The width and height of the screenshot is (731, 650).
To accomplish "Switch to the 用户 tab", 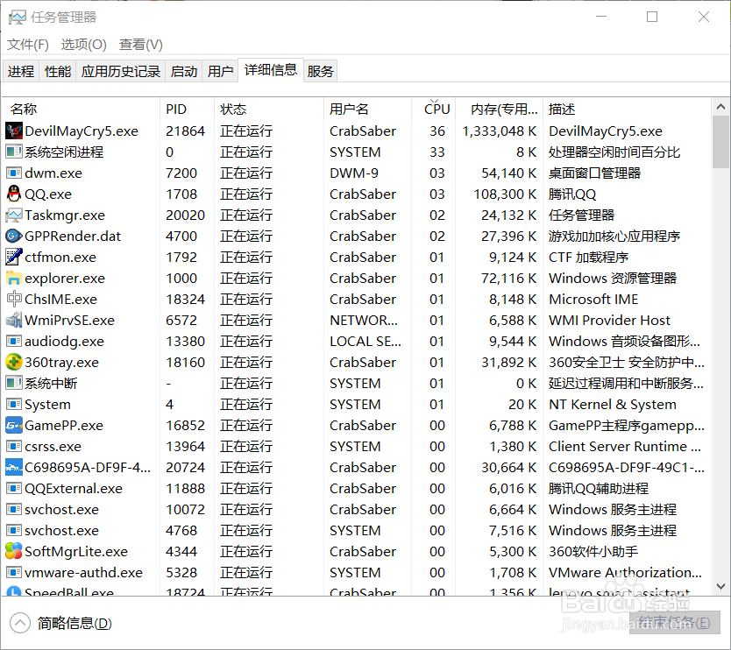I will tap(220, 71).
